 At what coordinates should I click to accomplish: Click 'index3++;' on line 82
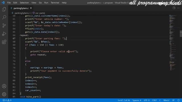coord(31,87)
